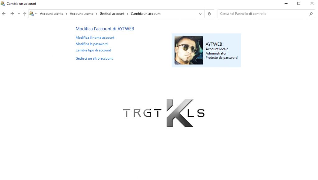This screenshot has width=318, height=180.
Task: Click the Forward navigation arrow
Action: pos(12,14)
